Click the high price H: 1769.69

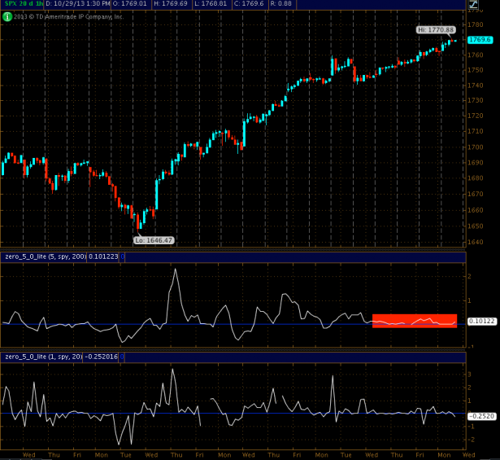coord(171,4)
